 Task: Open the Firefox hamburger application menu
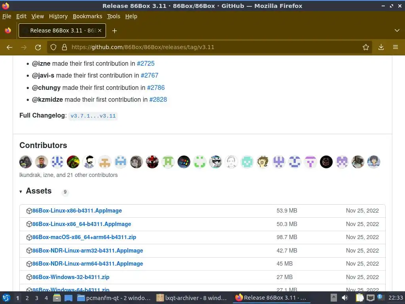tap(396, 47)
